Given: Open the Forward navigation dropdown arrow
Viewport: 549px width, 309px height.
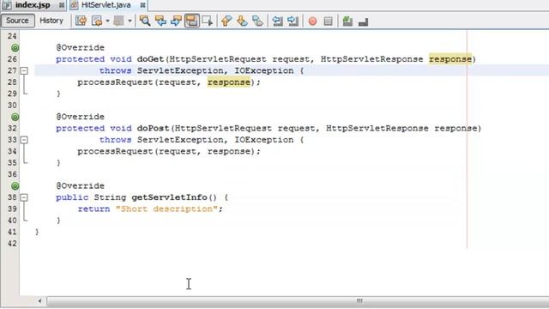Looking at the screenshot, I should pos(130,21).
